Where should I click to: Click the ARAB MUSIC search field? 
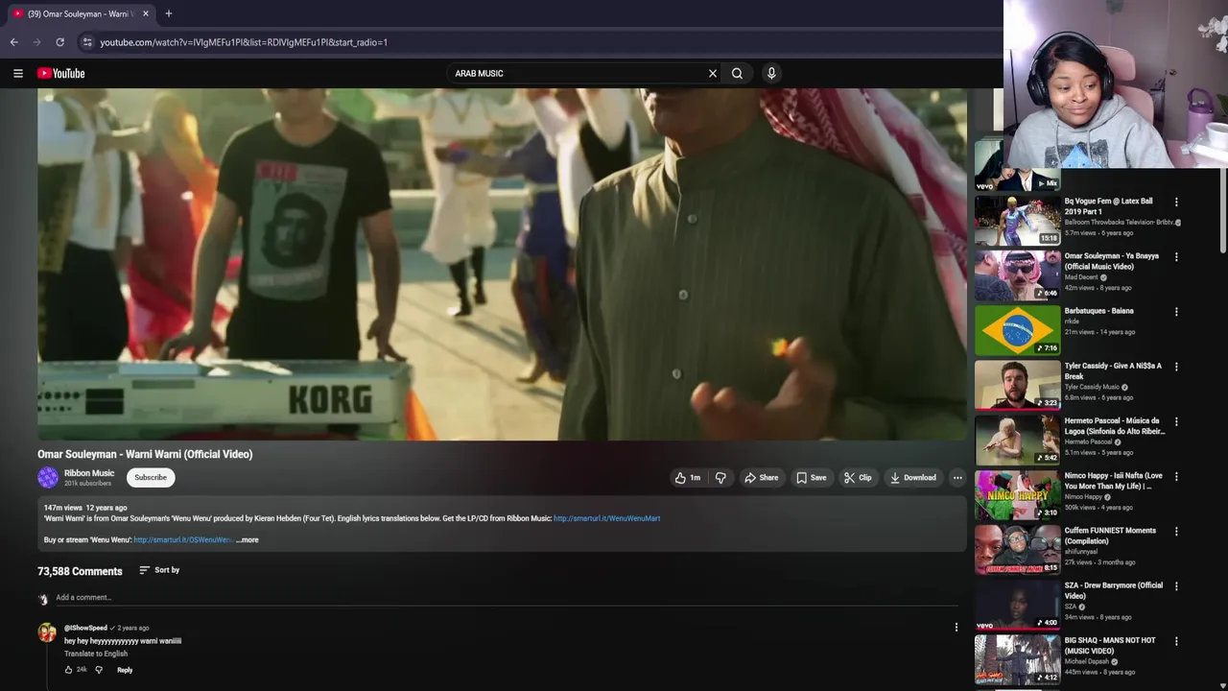[x=576, y=73]
